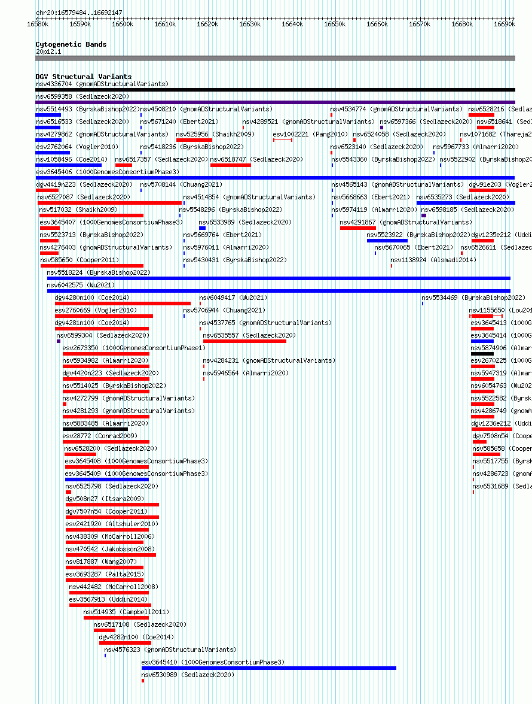Click nsv585650 (Cooper2011) label
Image resolution: width=532 pixels, height=704 pixels.
coord(80,260)
